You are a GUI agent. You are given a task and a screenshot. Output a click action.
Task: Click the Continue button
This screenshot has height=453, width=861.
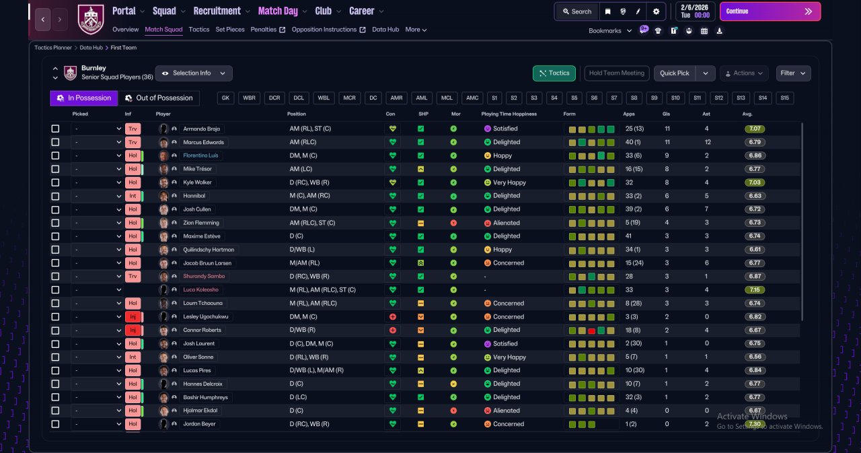coord(770,11)
